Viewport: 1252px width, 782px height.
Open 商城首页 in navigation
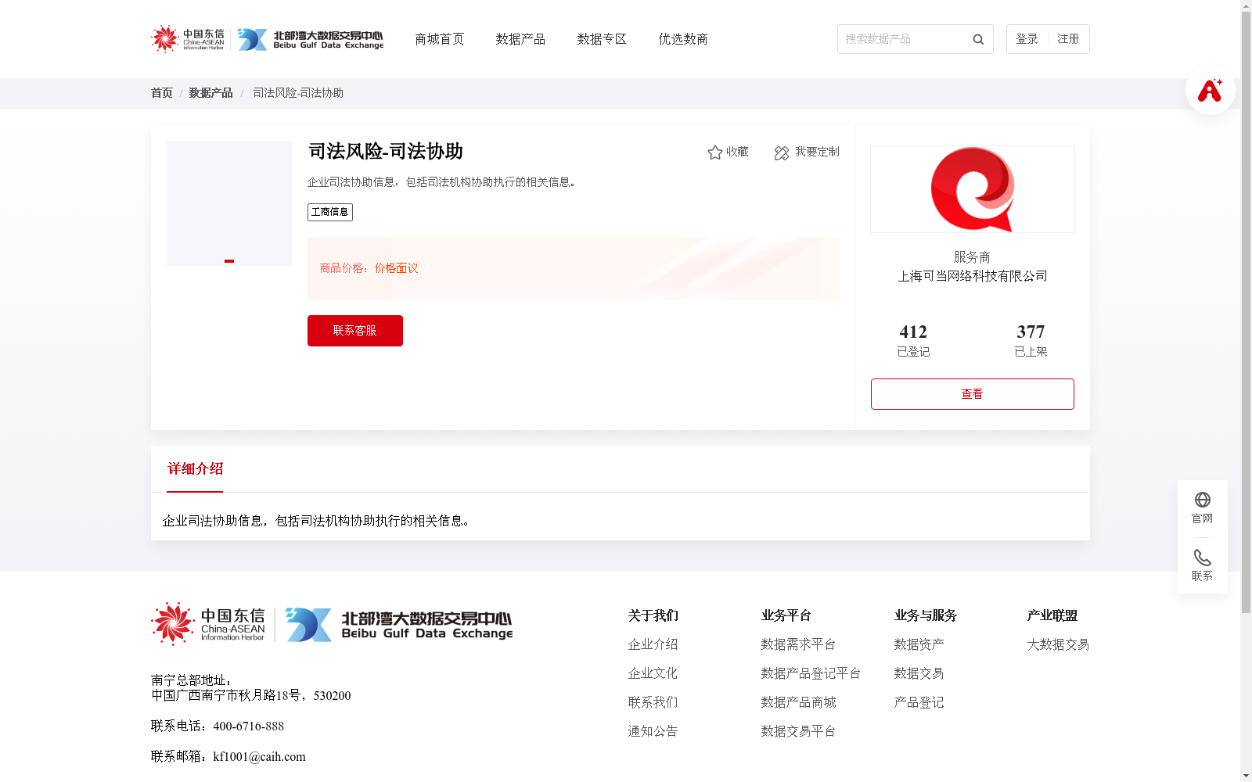point(440,39)
